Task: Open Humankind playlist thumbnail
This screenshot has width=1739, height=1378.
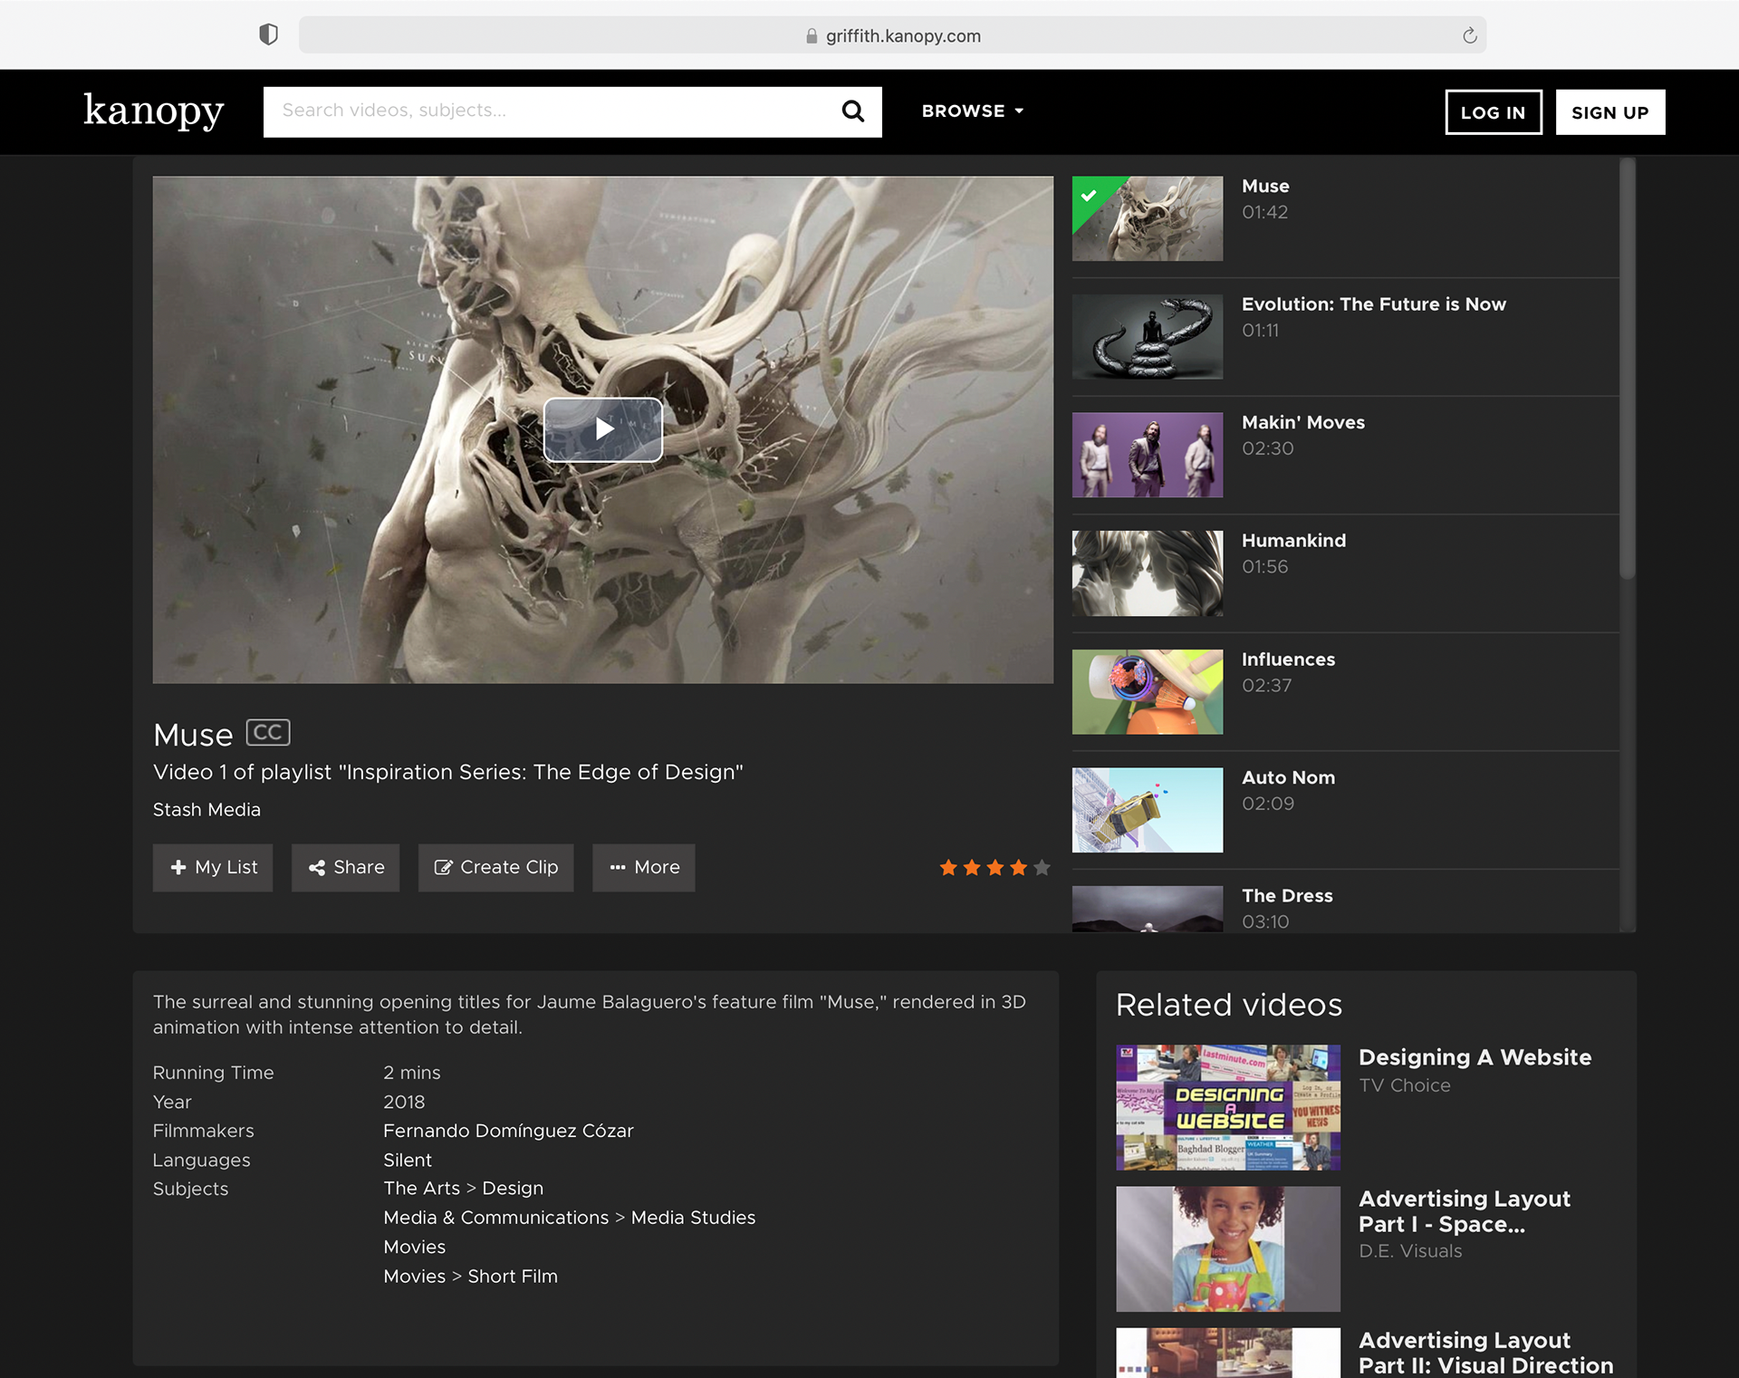Action: [x=1148, y=573]
